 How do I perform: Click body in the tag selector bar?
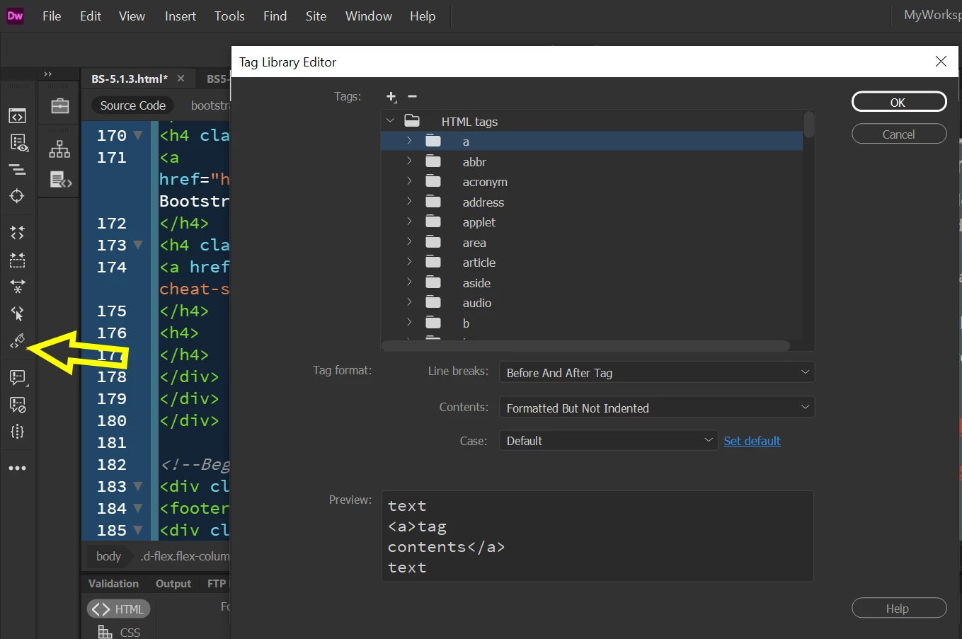point(108,556)
